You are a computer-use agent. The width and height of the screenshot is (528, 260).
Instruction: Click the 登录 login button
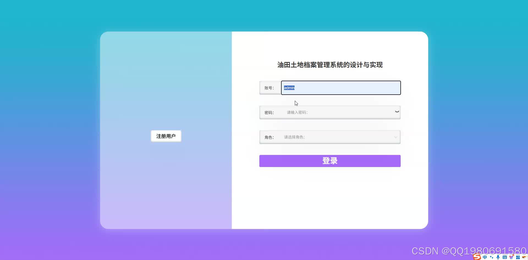[330, 161]
